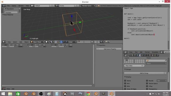
Task: Click the Pass Index number field
Action: pos(134,66)
